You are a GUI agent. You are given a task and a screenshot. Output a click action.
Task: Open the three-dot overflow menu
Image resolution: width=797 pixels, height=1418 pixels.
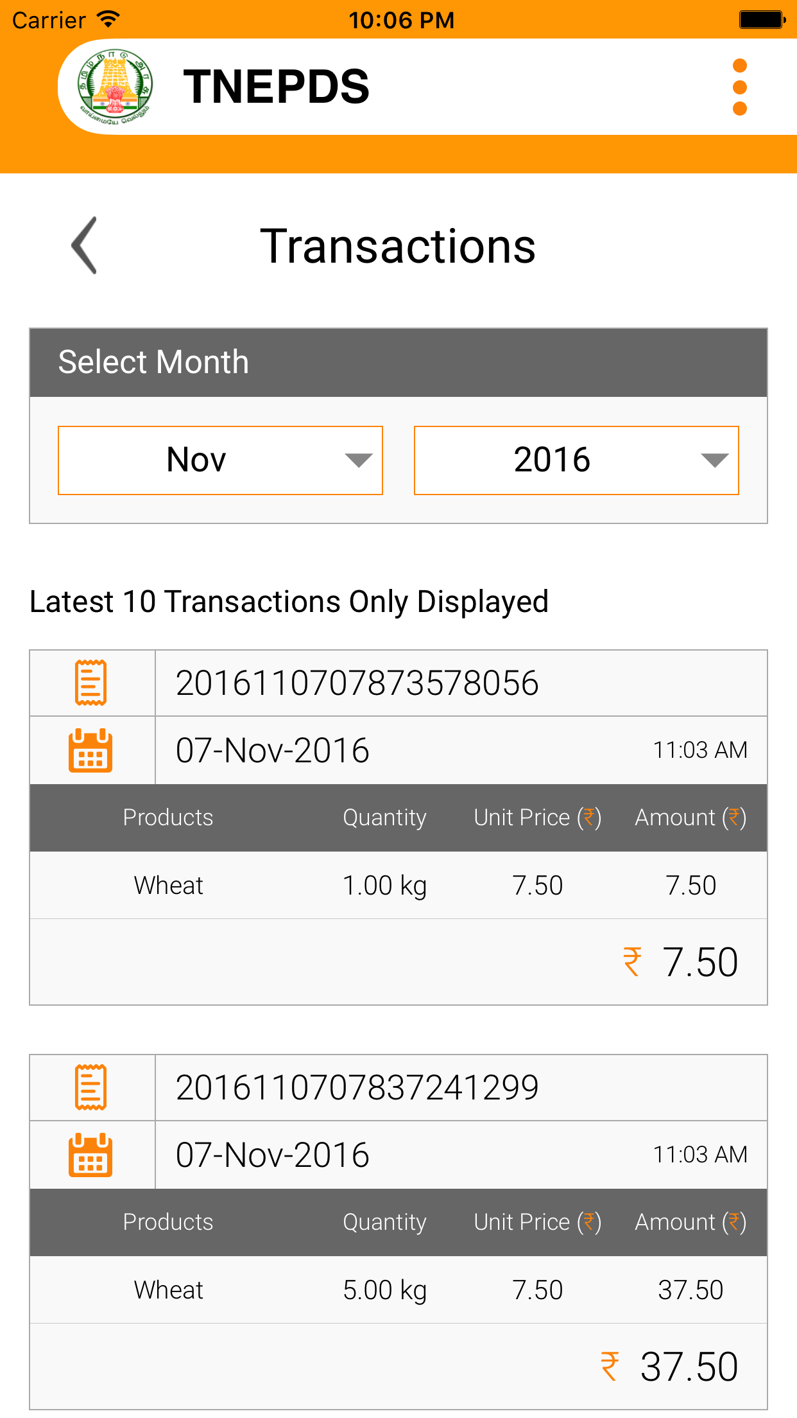(x=739, y=87)
